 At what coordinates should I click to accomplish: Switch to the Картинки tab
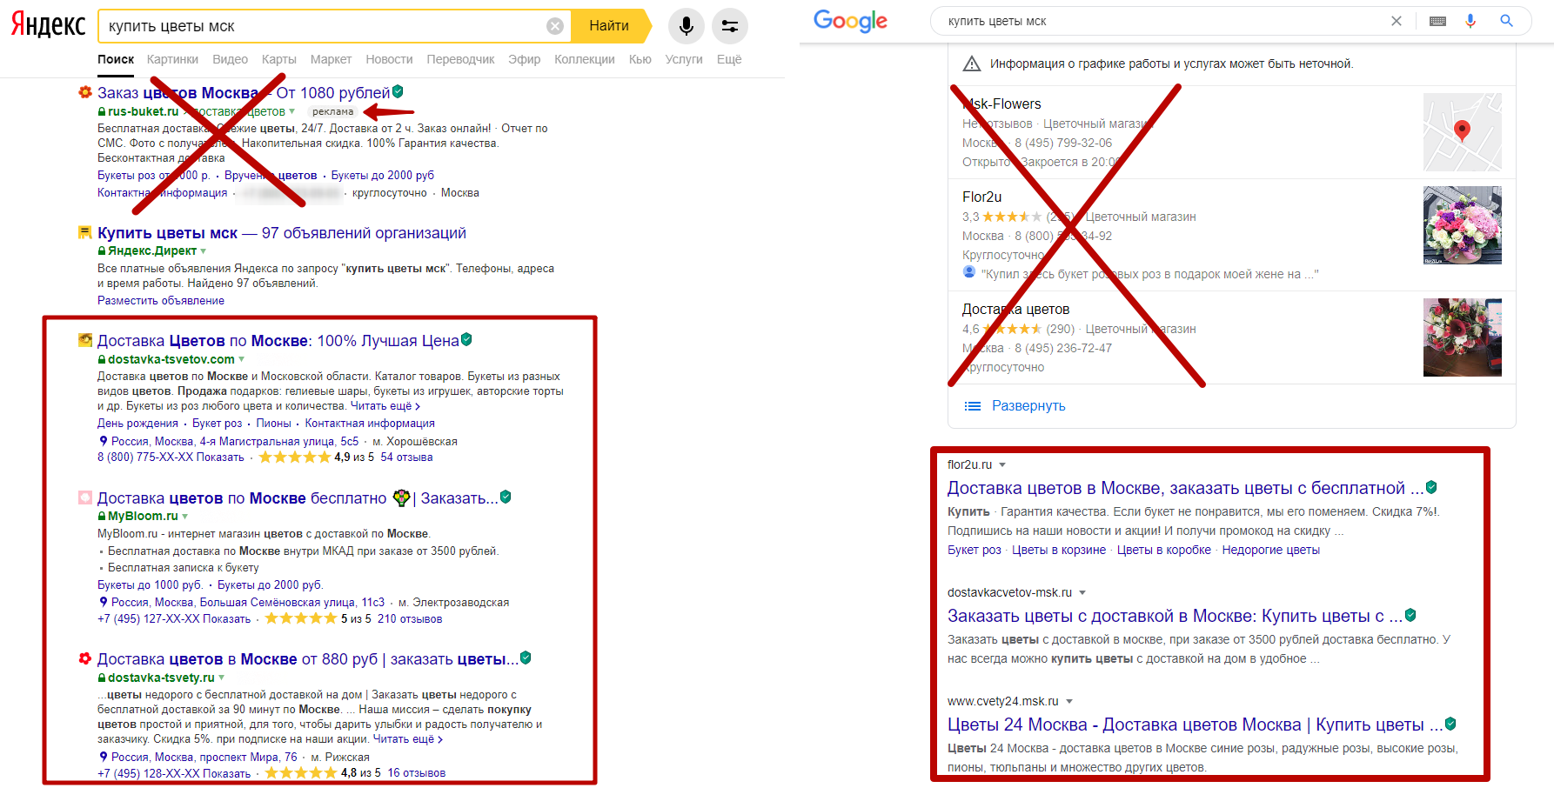click(x=172, y=59)
